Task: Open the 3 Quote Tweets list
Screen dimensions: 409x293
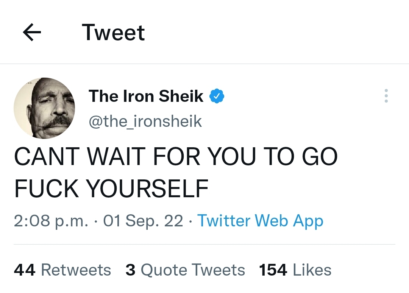Action: 185,270
